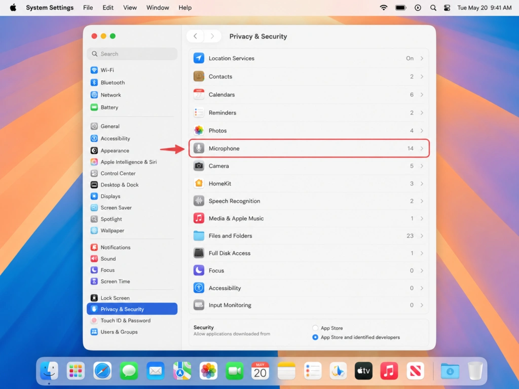Open the Desktop & Dock sidebar icon
This screenshot has height=389, width=519.
[94, 184]
